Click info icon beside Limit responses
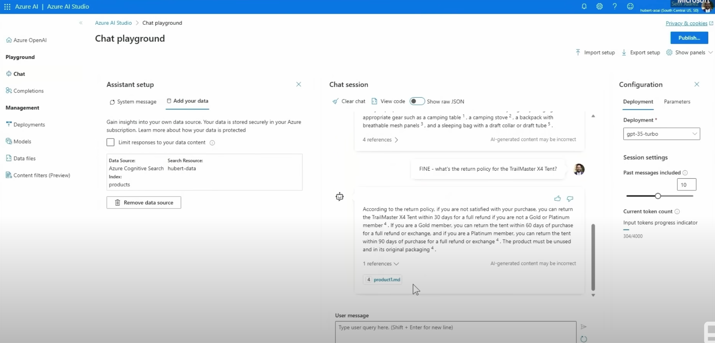 tap(212, 143)
